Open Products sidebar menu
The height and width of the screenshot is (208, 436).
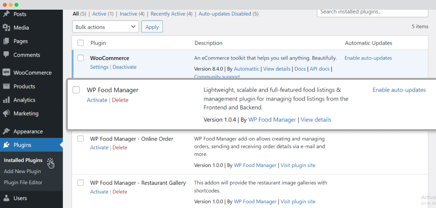click(24, 87)
